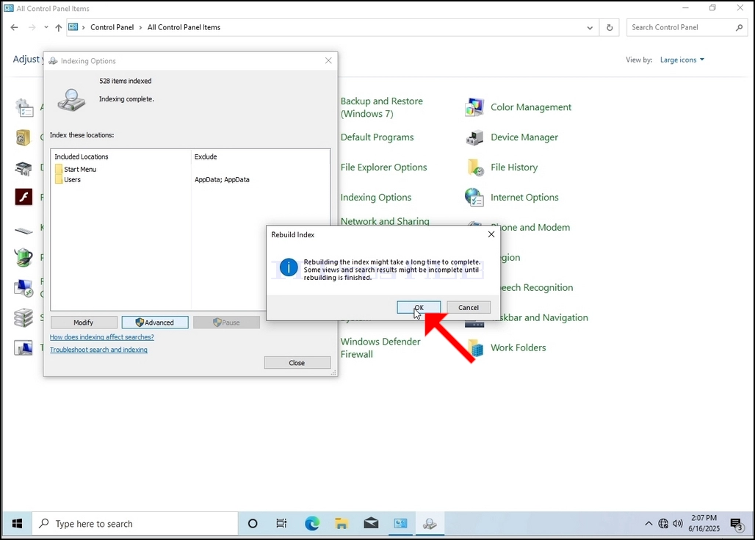755x540 pixels.
Task: Click the 'AppData; AppData' exclude entry
Action: click(x=222, y=180)
